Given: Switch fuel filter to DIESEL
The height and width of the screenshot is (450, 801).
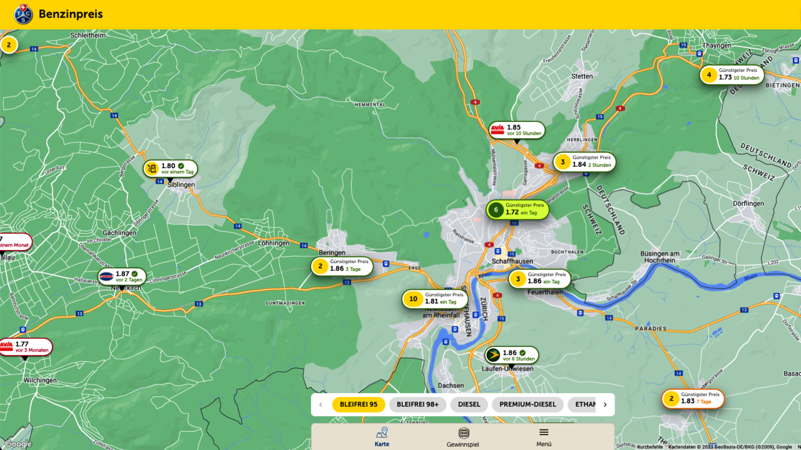Looking at the screenshot, I should tap(469, 404).
